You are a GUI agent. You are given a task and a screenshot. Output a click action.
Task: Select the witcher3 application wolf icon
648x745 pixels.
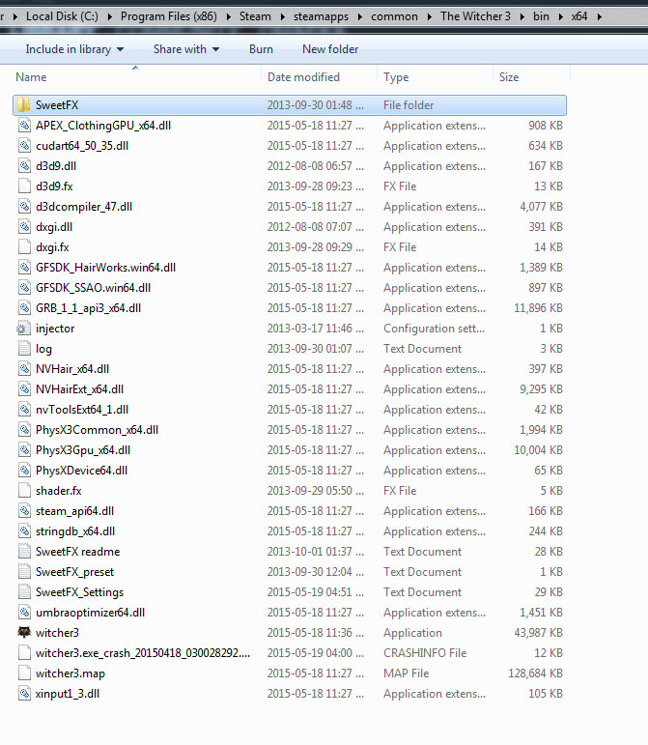coord(24,632)
